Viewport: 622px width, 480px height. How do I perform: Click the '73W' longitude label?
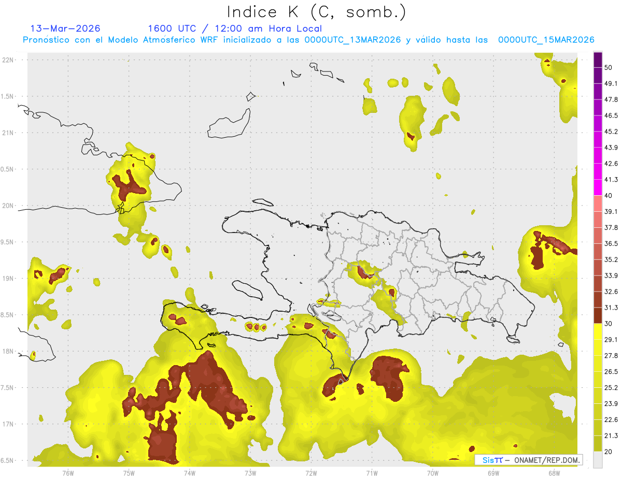point(250,473)
